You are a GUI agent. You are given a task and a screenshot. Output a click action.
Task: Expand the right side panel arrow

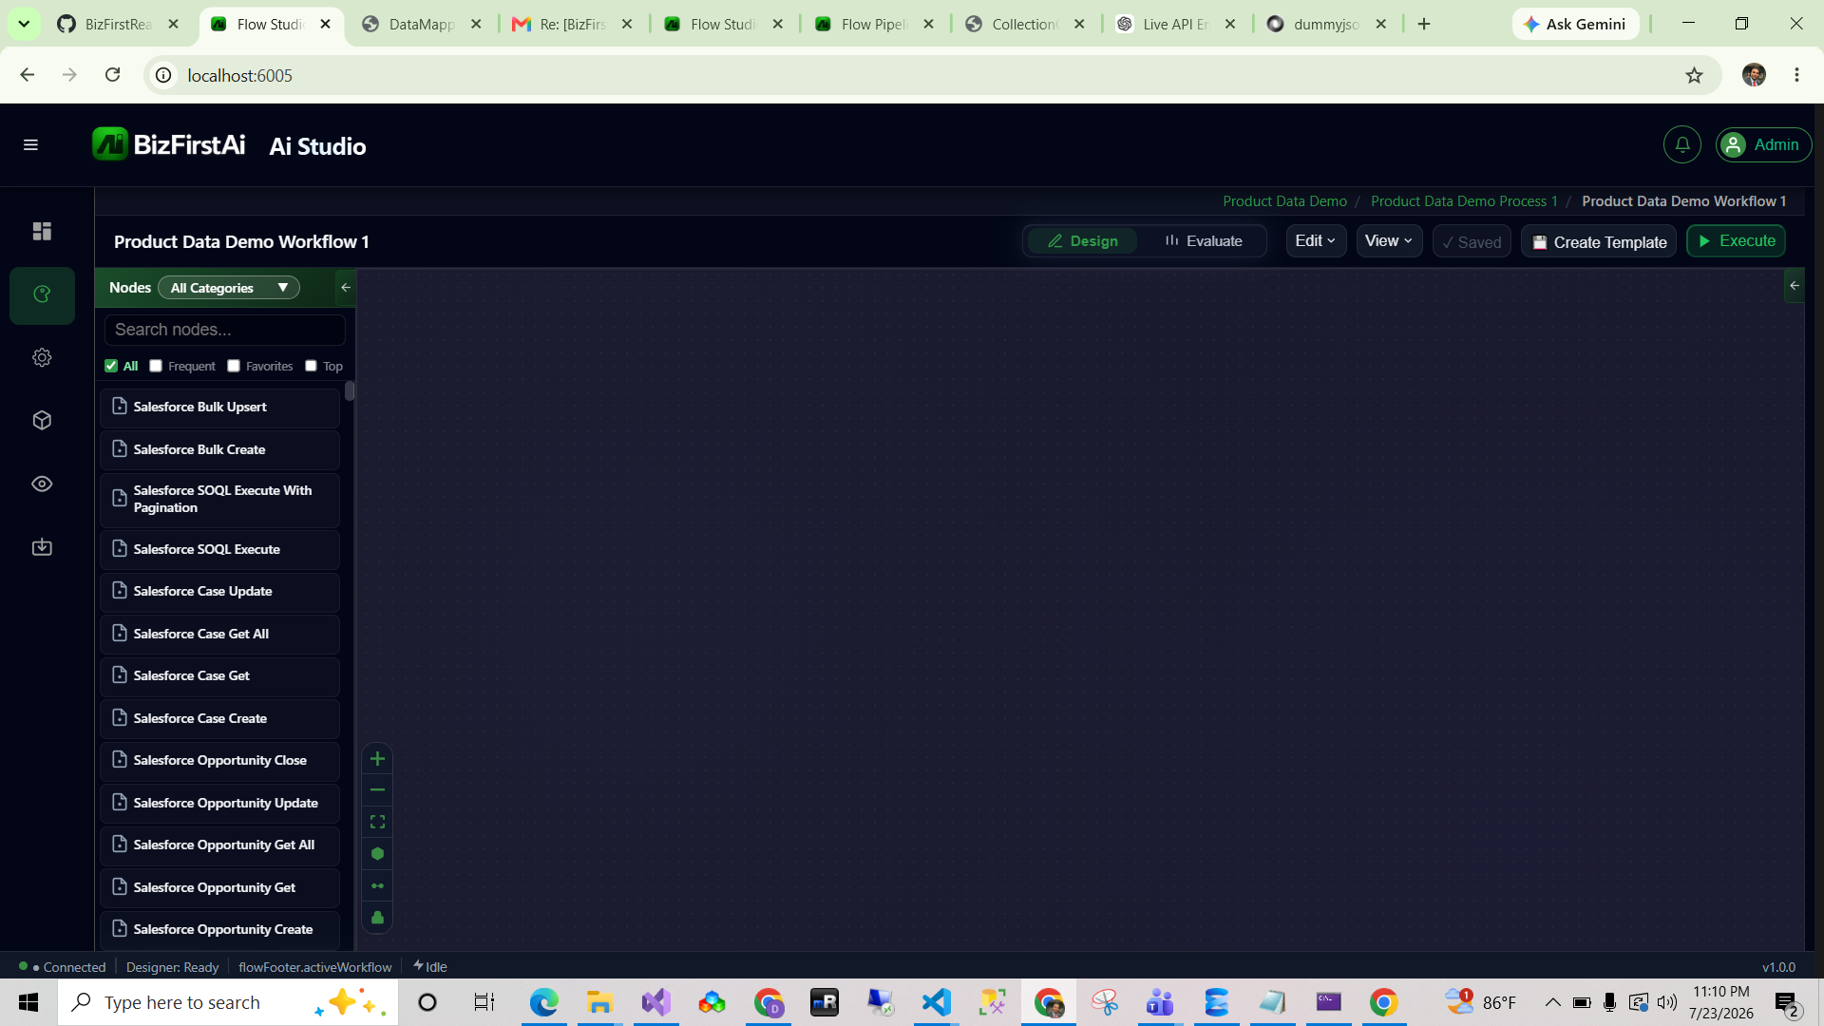coord(1794,285)
